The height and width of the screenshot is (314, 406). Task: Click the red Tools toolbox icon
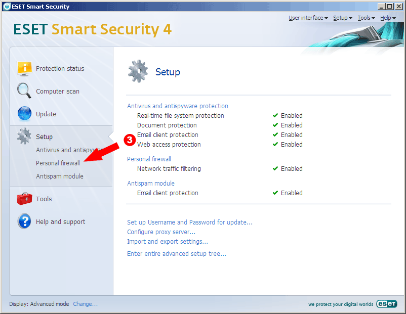click(24, 199)
